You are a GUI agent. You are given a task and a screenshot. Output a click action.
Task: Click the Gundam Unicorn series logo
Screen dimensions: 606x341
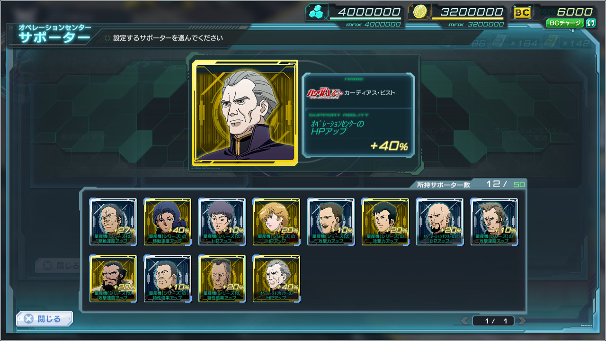point(324,93)
